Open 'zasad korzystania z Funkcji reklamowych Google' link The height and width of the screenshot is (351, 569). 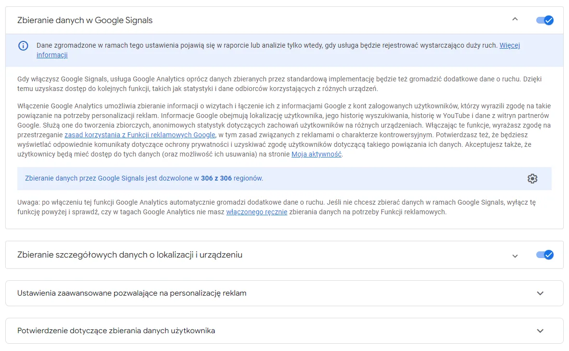click(x=140, y=135)
